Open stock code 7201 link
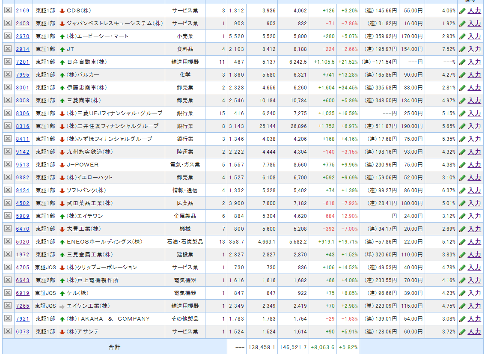 coord(23,62)
